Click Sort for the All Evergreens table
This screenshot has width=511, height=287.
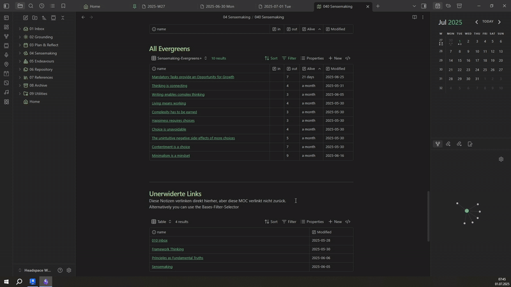[271, 58]
